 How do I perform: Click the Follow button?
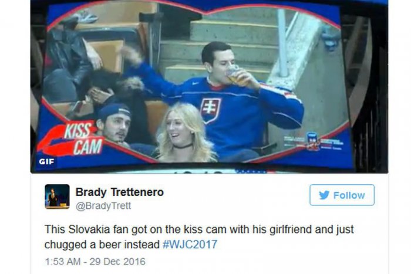click(342, 195)
